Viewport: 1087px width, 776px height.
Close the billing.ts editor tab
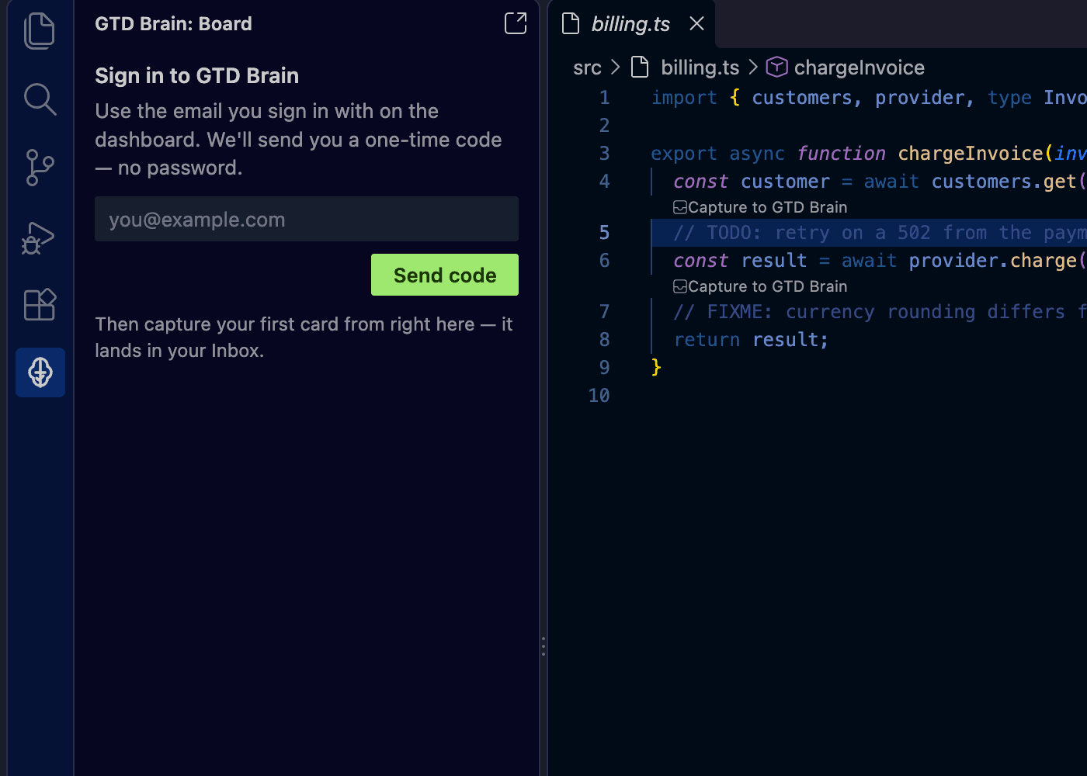(x=697, y=23)
